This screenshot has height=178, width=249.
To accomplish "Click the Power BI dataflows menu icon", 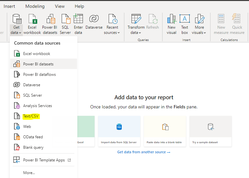I will coord(17,74).
